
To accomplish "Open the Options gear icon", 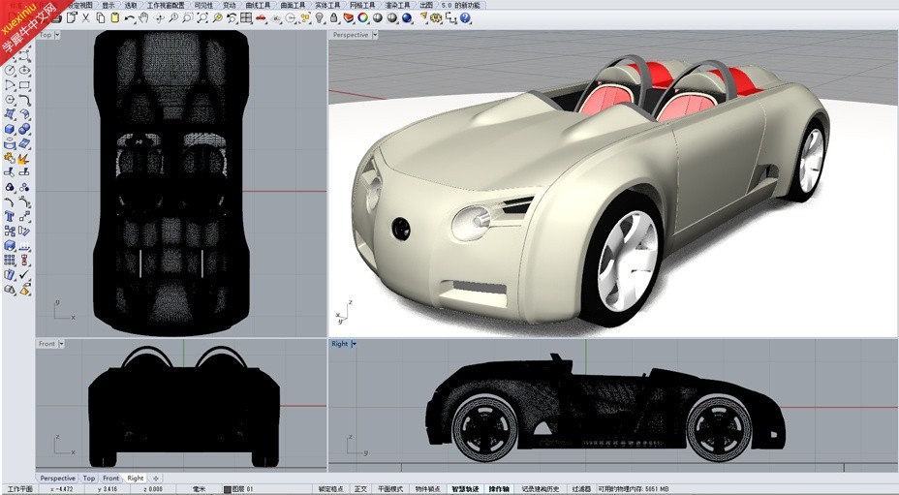I will click(436, 18).
